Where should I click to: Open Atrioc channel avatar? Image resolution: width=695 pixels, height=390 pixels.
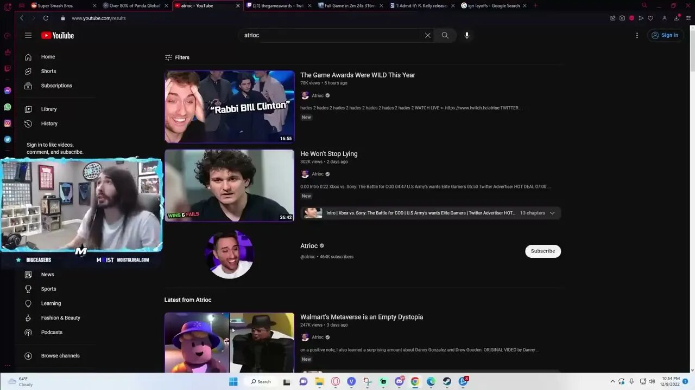(x=229, y=254)
